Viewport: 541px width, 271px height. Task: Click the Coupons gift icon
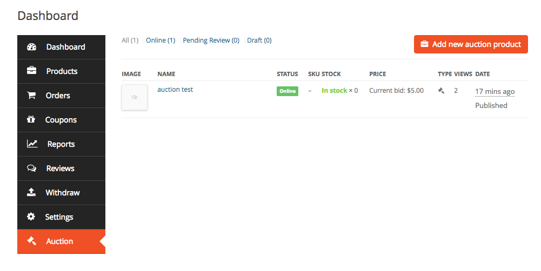[x=31, y=119]
